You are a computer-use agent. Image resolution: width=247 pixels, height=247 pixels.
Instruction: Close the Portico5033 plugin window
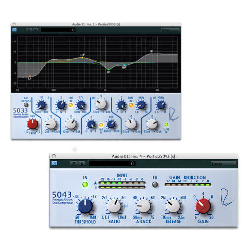click(14, 24)
